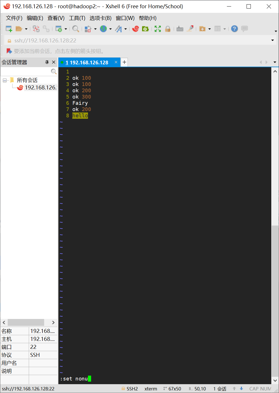Click the Reconnect chain-link icon

point(46,29)
